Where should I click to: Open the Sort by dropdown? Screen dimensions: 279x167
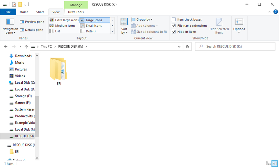point(124,26)
